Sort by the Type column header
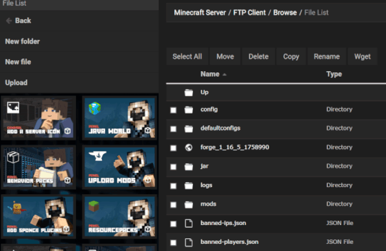 tap(334, 74)
